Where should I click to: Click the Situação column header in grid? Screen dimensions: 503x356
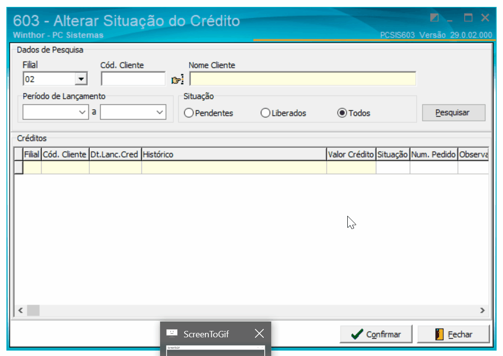pos(392,154)
